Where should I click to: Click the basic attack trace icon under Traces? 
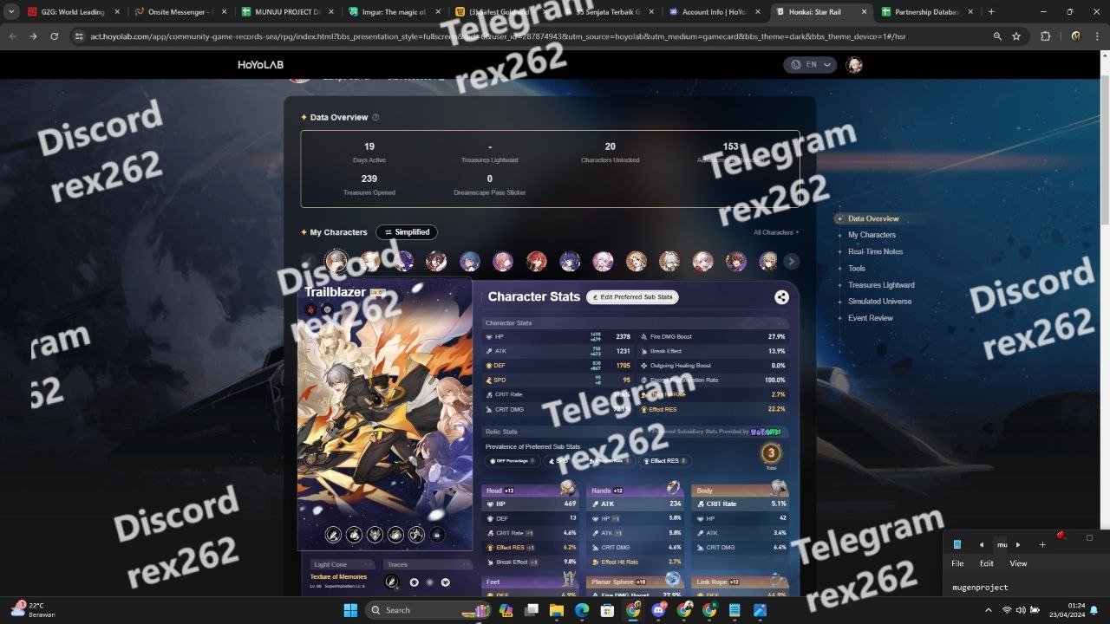(x=392, y=582)
